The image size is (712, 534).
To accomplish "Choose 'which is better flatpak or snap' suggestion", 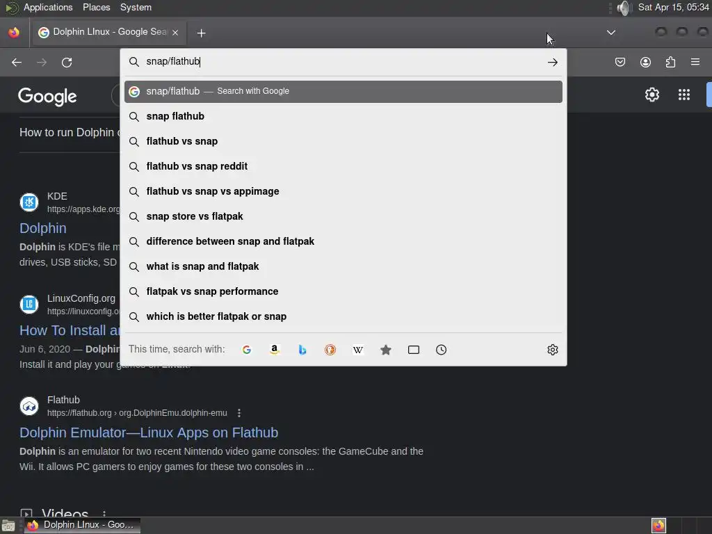I will pyautogui.click(x=343, y=316).
